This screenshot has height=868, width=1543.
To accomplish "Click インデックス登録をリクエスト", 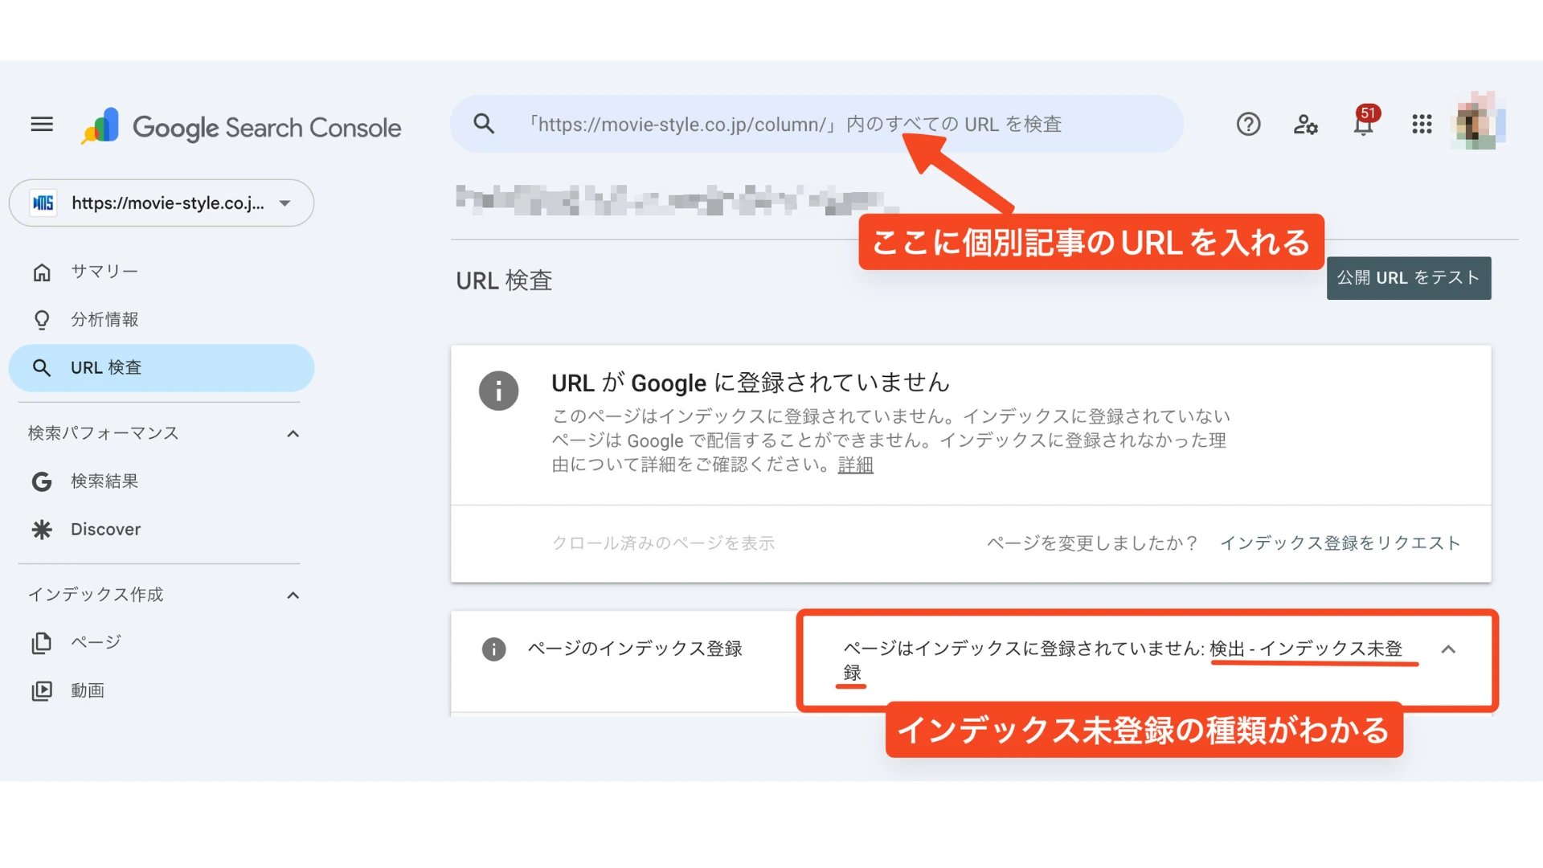I will tap(1340, 543).
